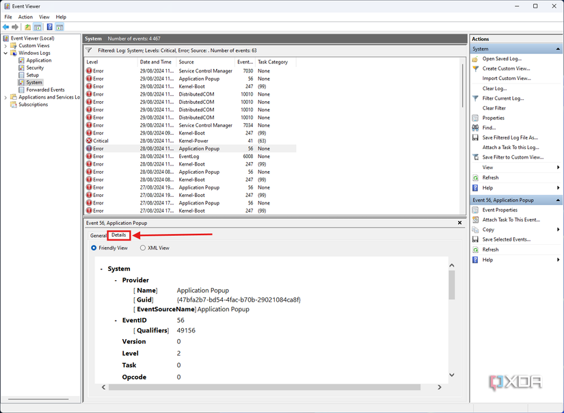Select the Security log in tree

(x=35, y=68)
